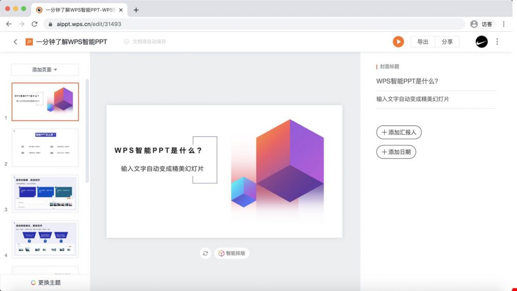Click the orange WPS PPT logo icon
This screenshot has width=517, height=291.
29,41
